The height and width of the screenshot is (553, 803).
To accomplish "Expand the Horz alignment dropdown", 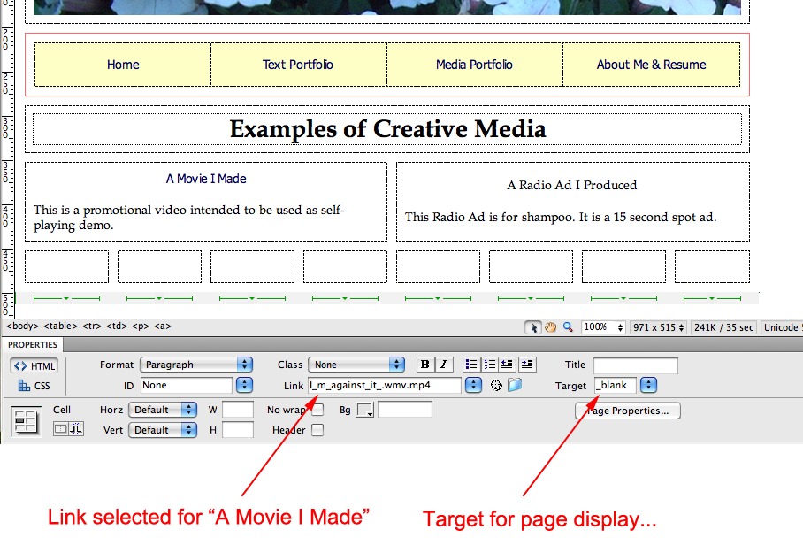I will (x=163, y=410).
